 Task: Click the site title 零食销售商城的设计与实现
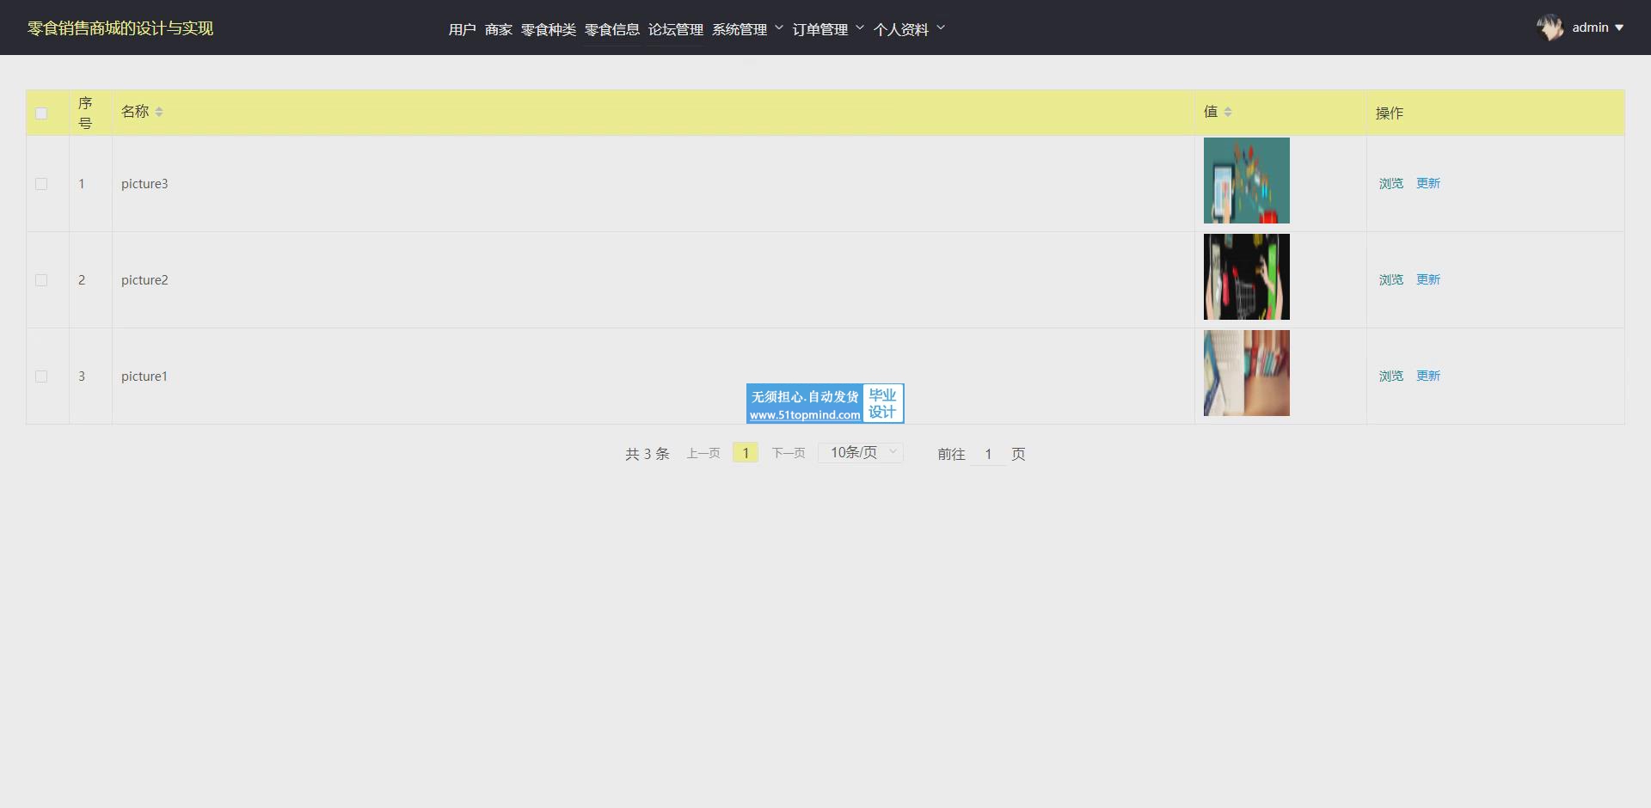pyautogui.click(x=120, y=28)
